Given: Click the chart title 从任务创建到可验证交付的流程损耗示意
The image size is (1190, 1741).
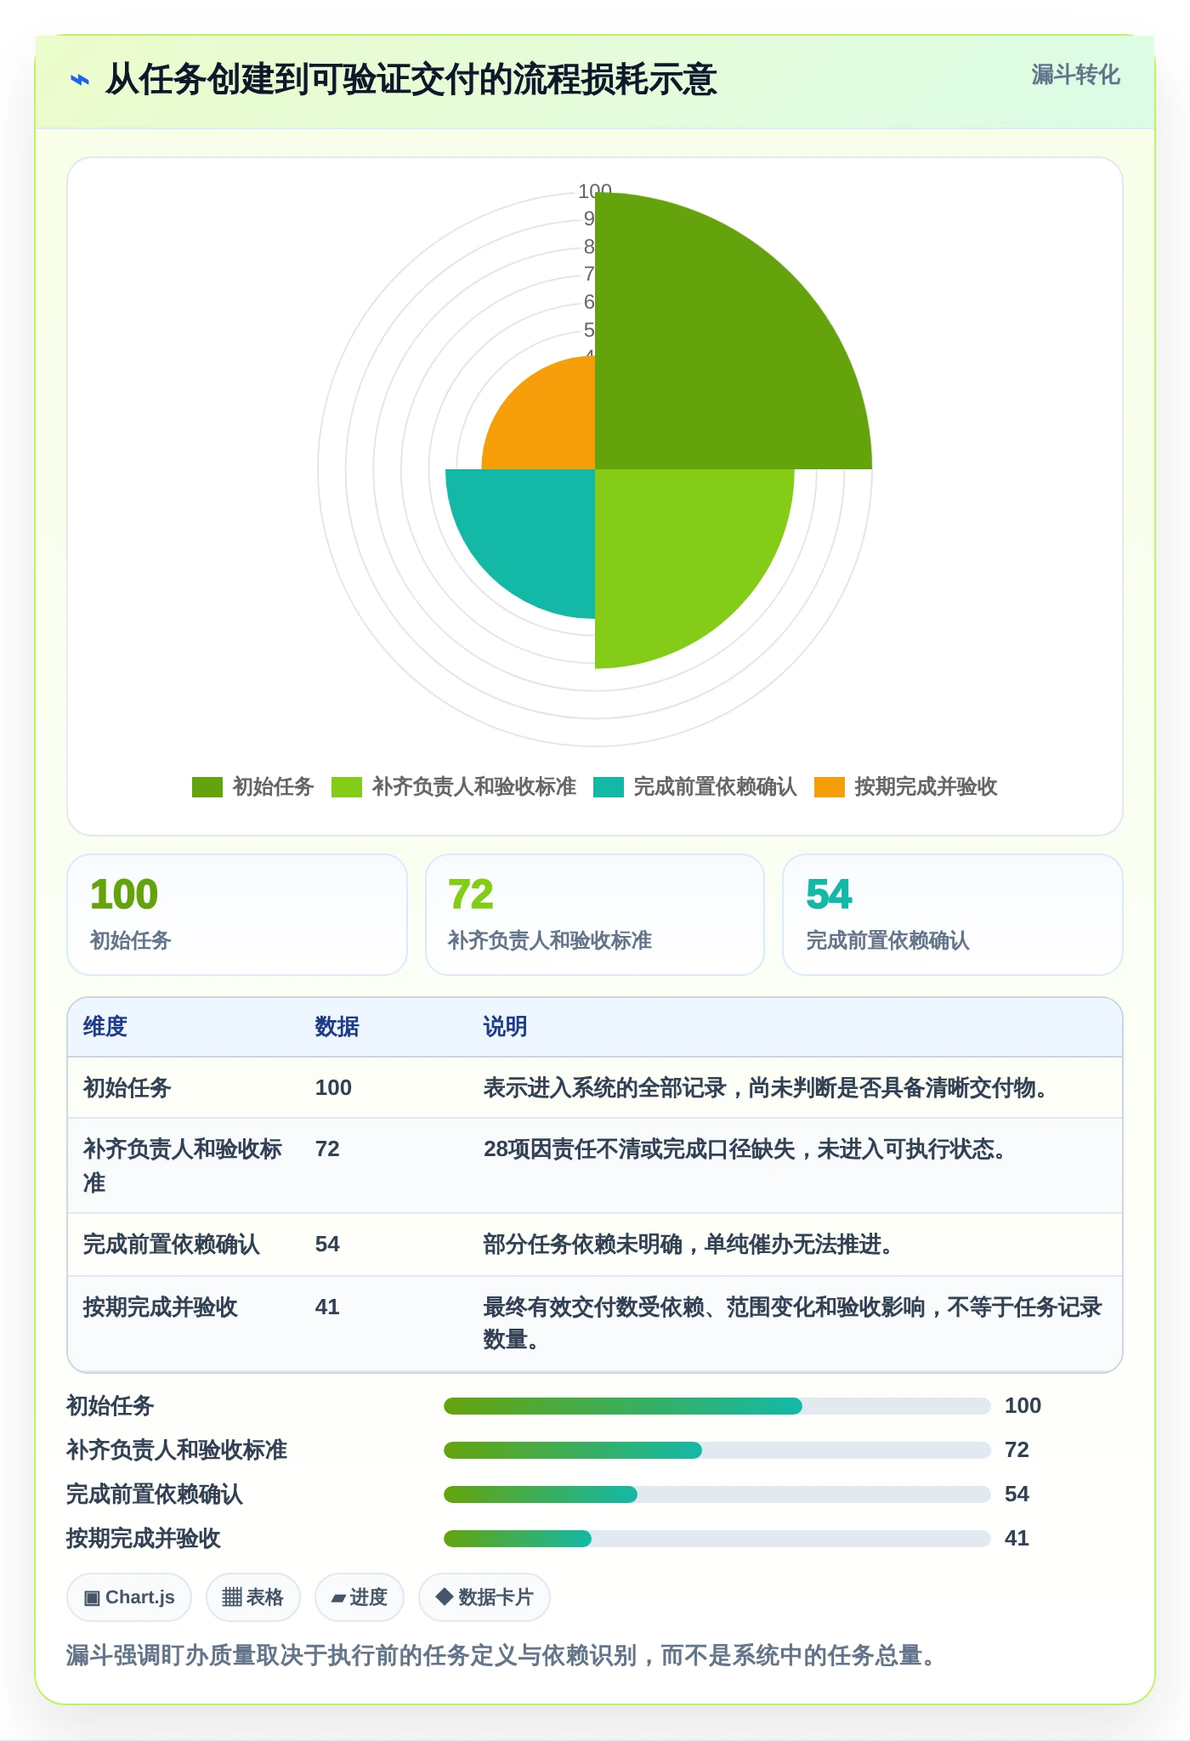Looking at the screenshot, I should (x=411, y=80).
